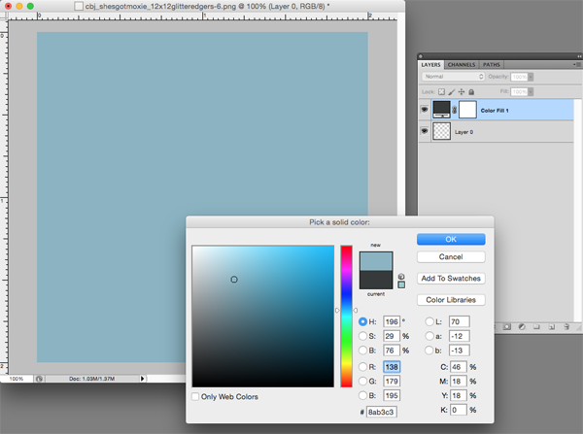Click the Layers Opacity 100% field
Screen dimensions: 583x434
520,77
